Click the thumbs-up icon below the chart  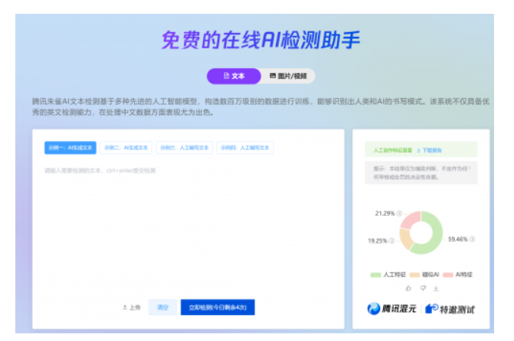408,288
